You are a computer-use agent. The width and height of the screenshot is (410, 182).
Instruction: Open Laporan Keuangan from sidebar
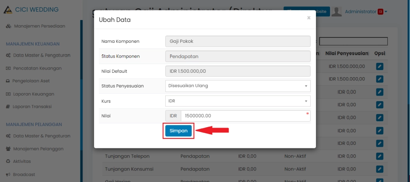(x=33, y=94)
